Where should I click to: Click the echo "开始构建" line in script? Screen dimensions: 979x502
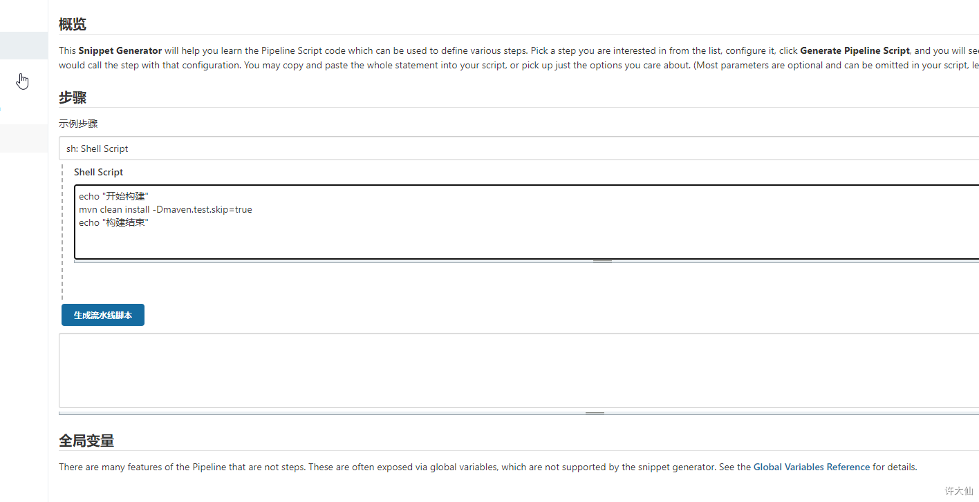(114, 196)
